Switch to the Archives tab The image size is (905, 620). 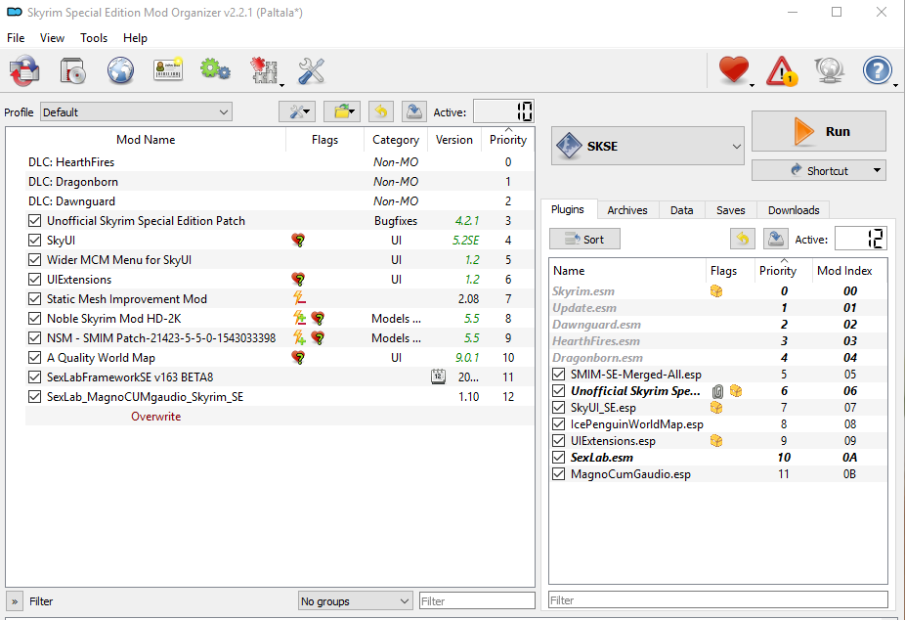[627, 210]
